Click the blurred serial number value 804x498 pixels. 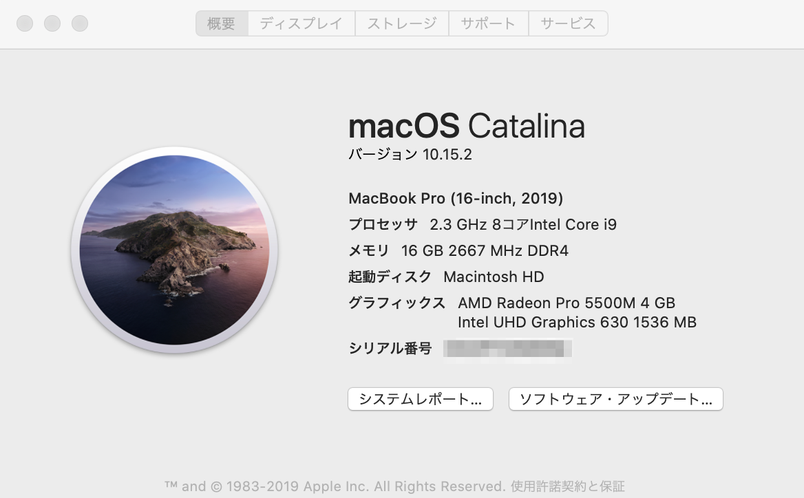pos(507,349)
